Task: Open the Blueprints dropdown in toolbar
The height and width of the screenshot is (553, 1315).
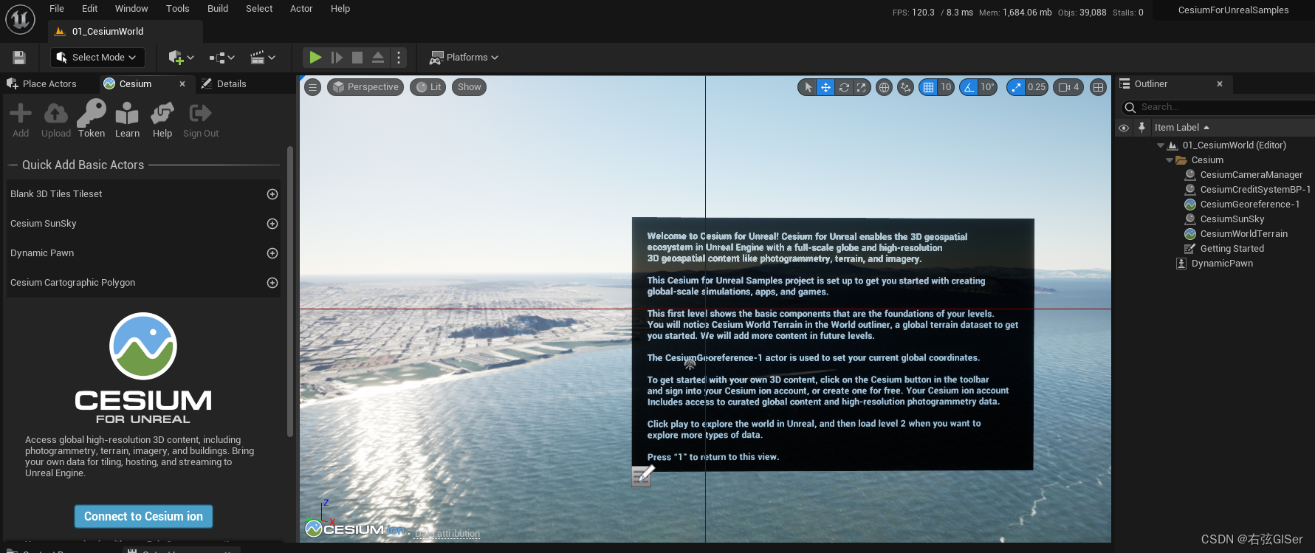Action: tap(222, 57)
